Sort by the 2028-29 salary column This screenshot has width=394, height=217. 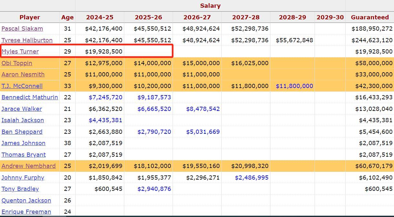(293, 17)
